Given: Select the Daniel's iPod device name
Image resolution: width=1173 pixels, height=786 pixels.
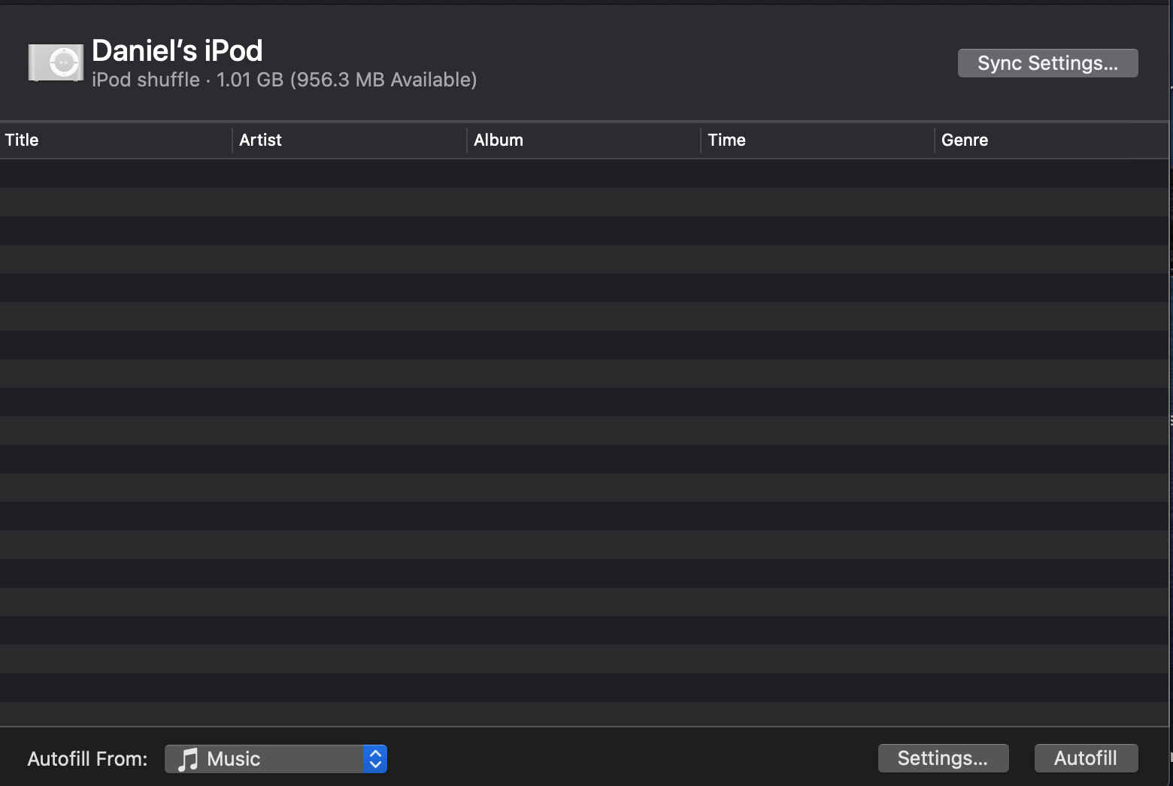Looking at the screenshot, I should point(177,50).
